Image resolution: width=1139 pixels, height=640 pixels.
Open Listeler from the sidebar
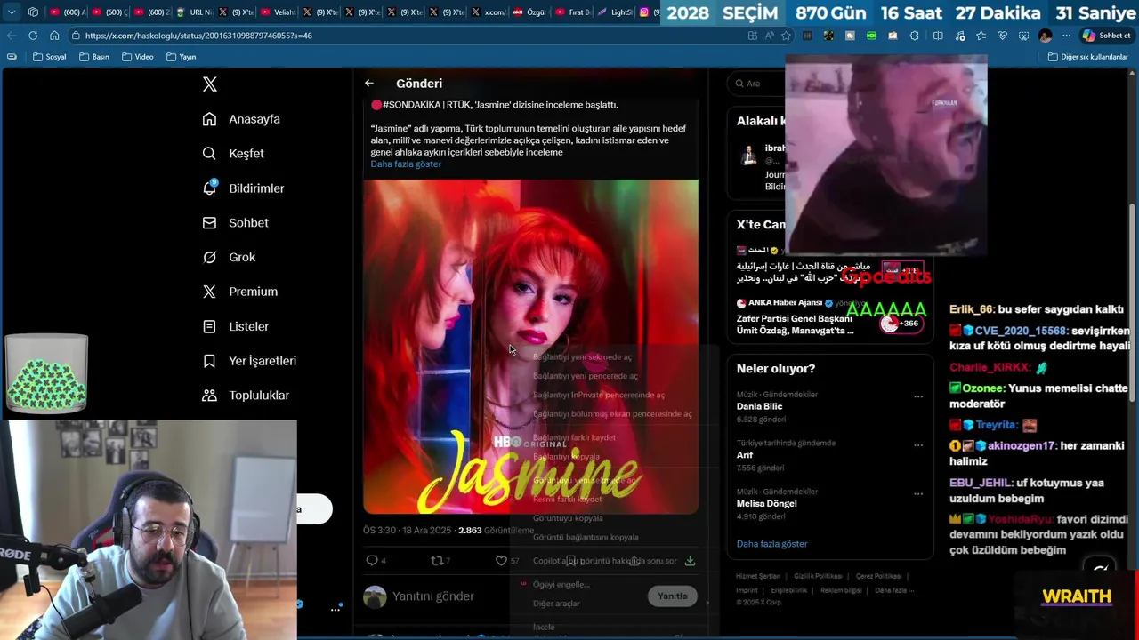[236, 326]
